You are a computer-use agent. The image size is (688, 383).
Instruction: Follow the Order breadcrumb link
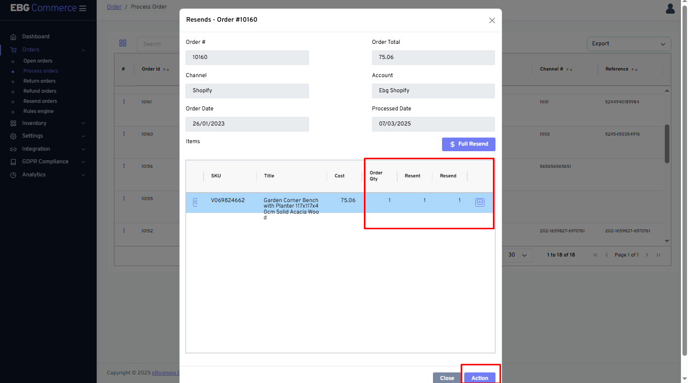click(114, 7)
